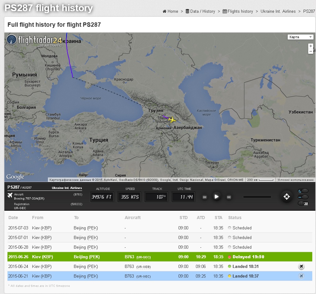Zoom in on the map
This screenshot has height=294, width=316.
(310, 46)
